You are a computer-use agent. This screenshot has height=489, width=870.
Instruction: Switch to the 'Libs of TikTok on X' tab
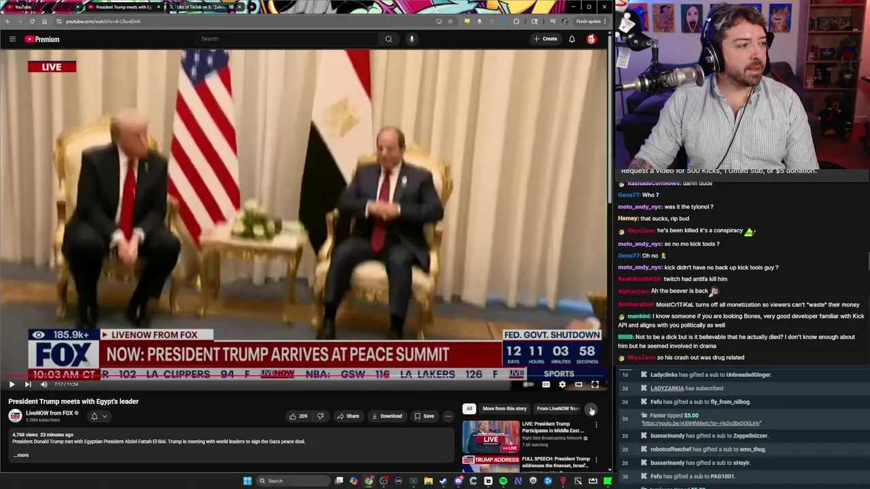point(204,7)
